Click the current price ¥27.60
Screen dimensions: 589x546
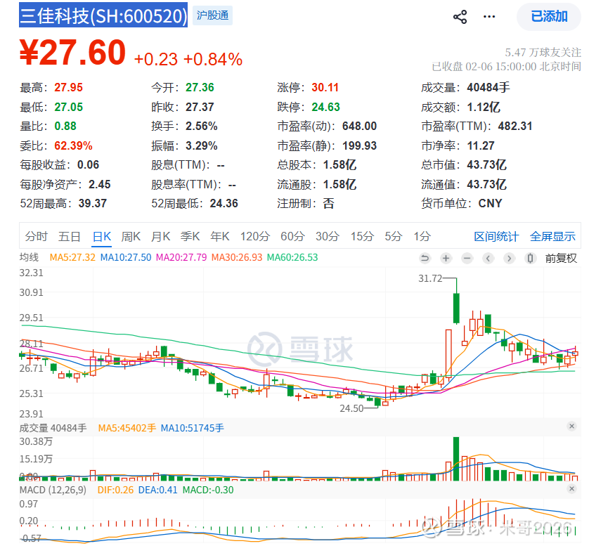(72, 52)
